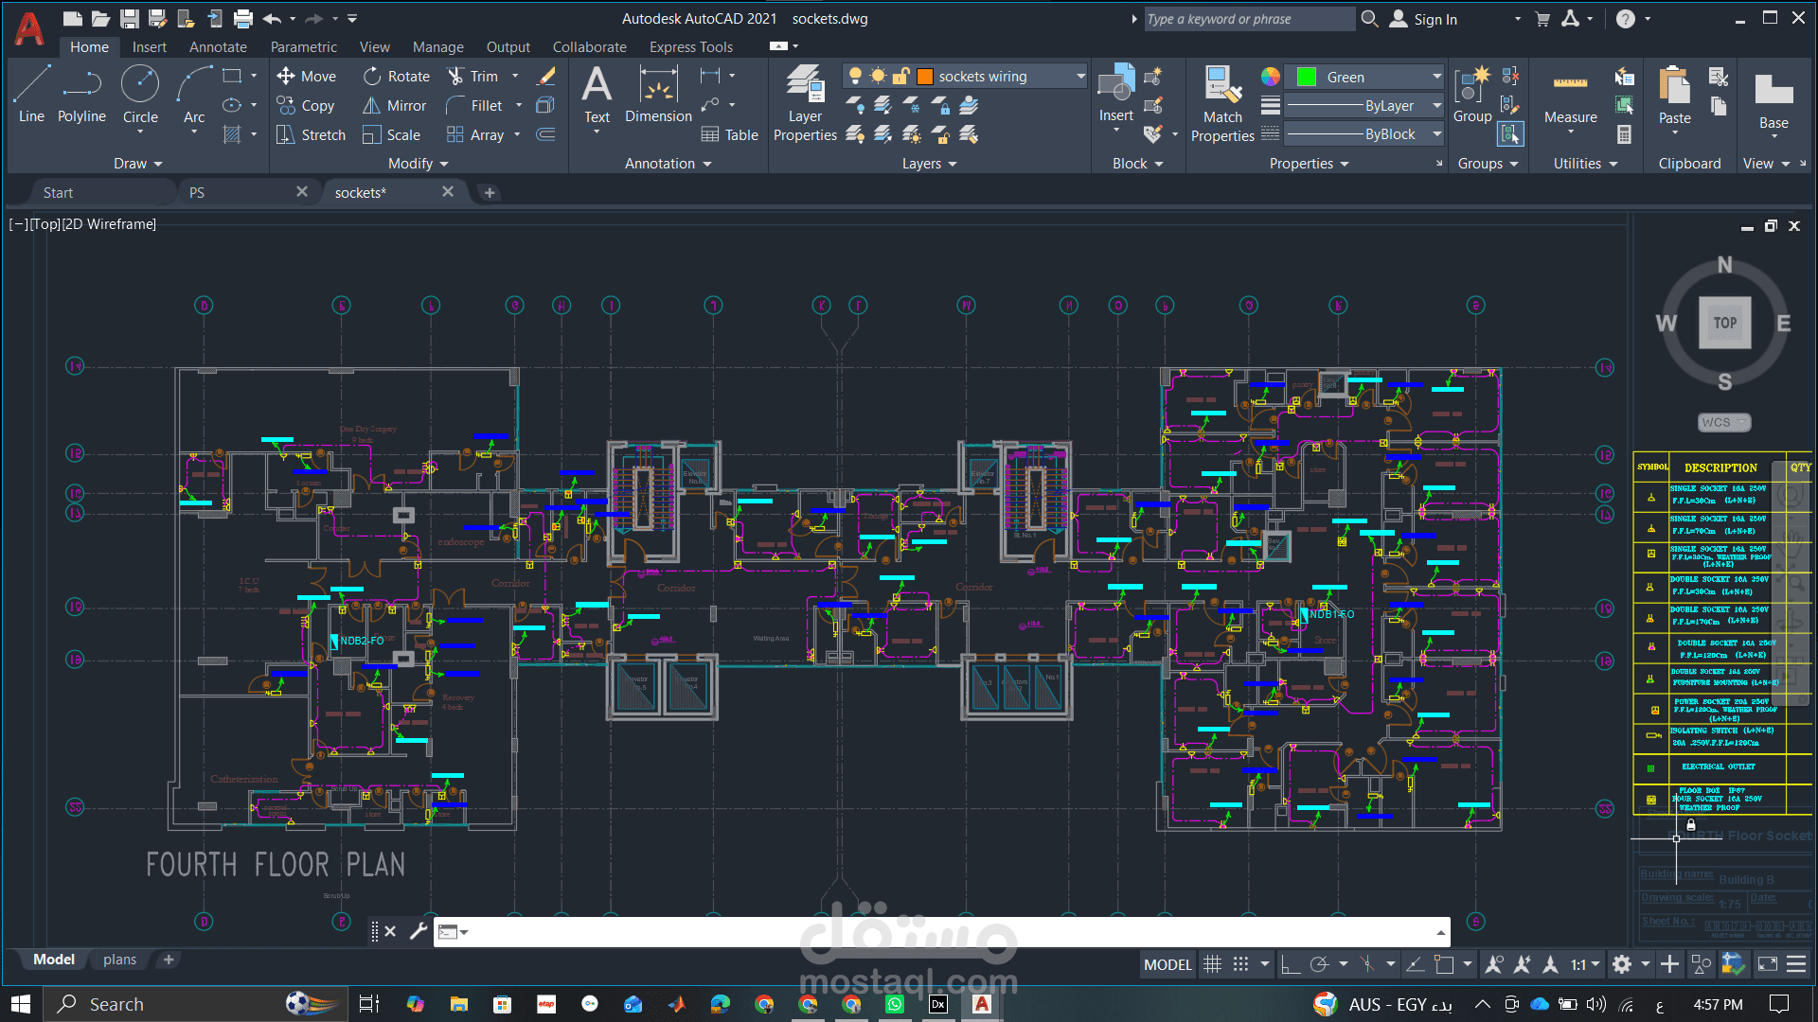Click TOP face on the ViewCube
The width and height of the screenshot is (1818, 1022).
[1724, 323]
